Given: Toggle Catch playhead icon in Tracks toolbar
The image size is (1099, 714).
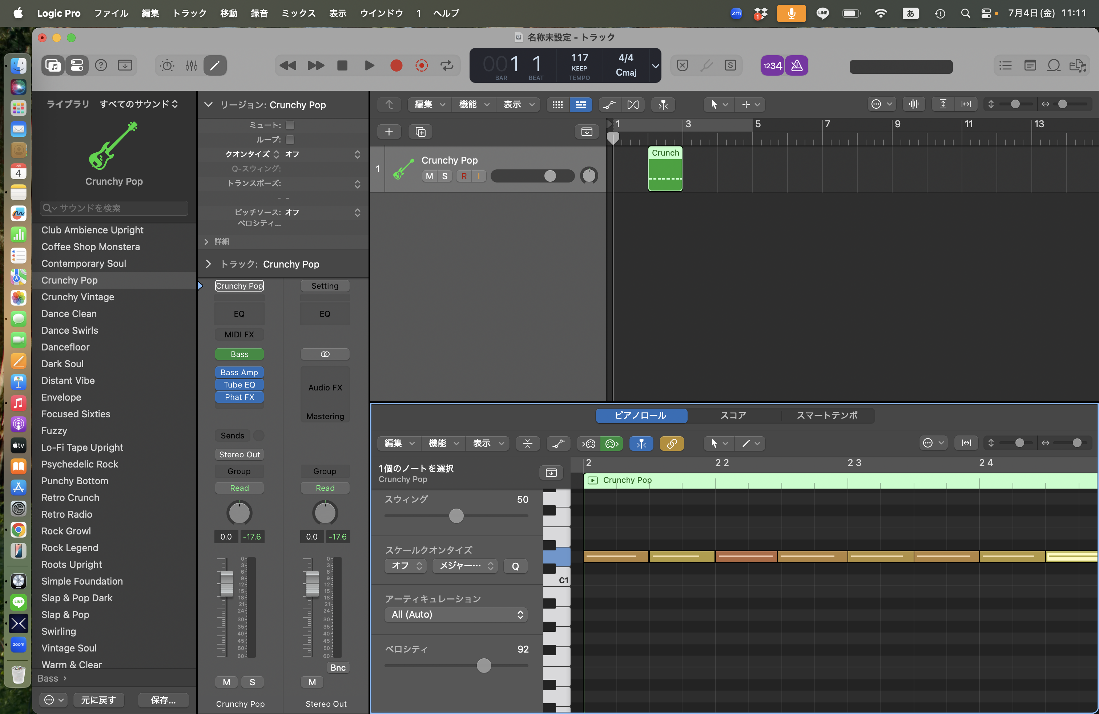Looking at the screenshot, I should (663, 104).
